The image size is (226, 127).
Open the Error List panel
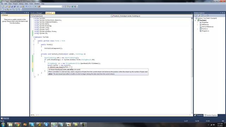5,119
